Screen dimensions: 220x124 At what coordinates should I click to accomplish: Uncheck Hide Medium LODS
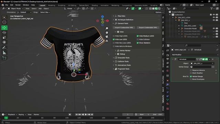[x=137, y=36]
